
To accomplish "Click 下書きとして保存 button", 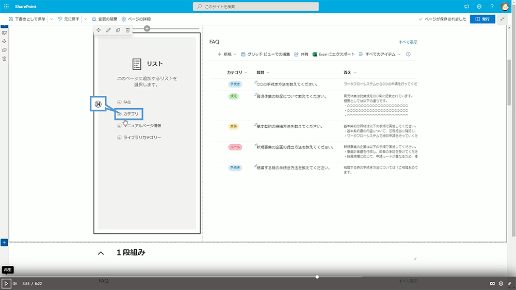I will click(27, 19).
